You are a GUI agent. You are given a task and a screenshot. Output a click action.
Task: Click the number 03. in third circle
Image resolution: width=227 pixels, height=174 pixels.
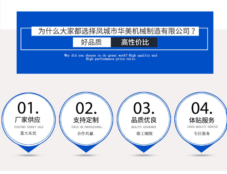(x=144, y=108)
